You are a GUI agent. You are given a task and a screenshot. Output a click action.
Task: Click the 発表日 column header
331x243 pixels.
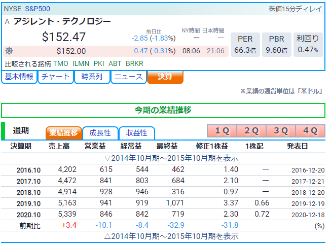click(x=298, y=146)
